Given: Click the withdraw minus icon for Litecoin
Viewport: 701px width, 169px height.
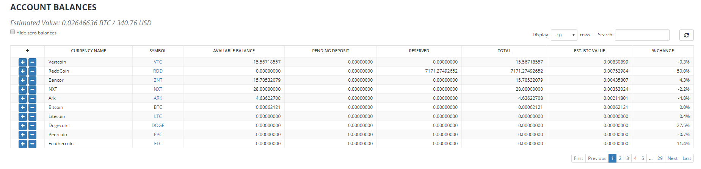Looking at the screenshot, I should click(x=32, y=116).
